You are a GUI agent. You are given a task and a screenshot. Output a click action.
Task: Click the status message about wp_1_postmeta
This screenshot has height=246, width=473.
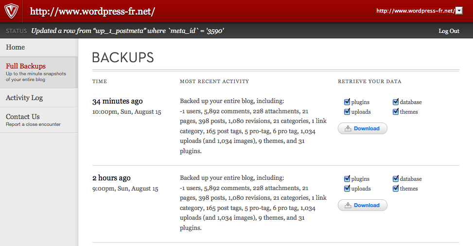point(127,31)
